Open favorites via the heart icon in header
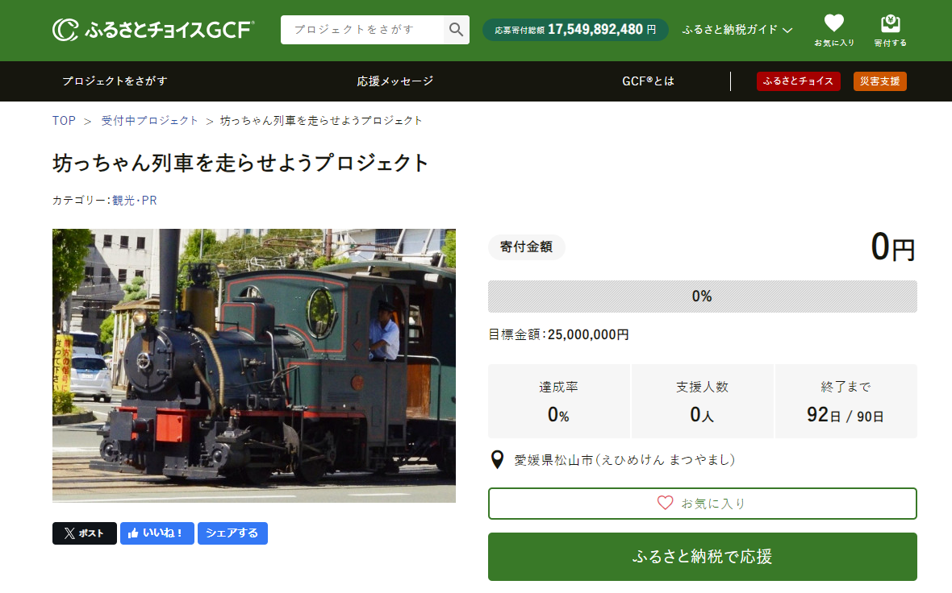 point(834,24)
